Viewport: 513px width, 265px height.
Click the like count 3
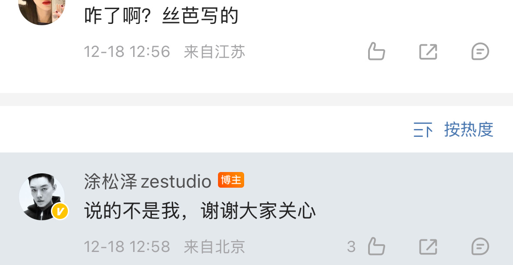coord(351,247)
